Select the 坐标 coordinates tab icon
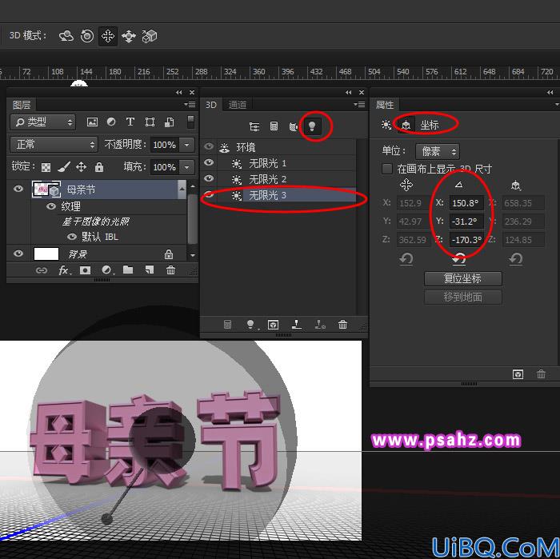 (x=406, y=125)
